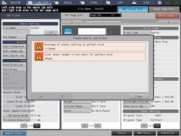
Task: Open Auto Inspection setting
Action: point(15,46)
